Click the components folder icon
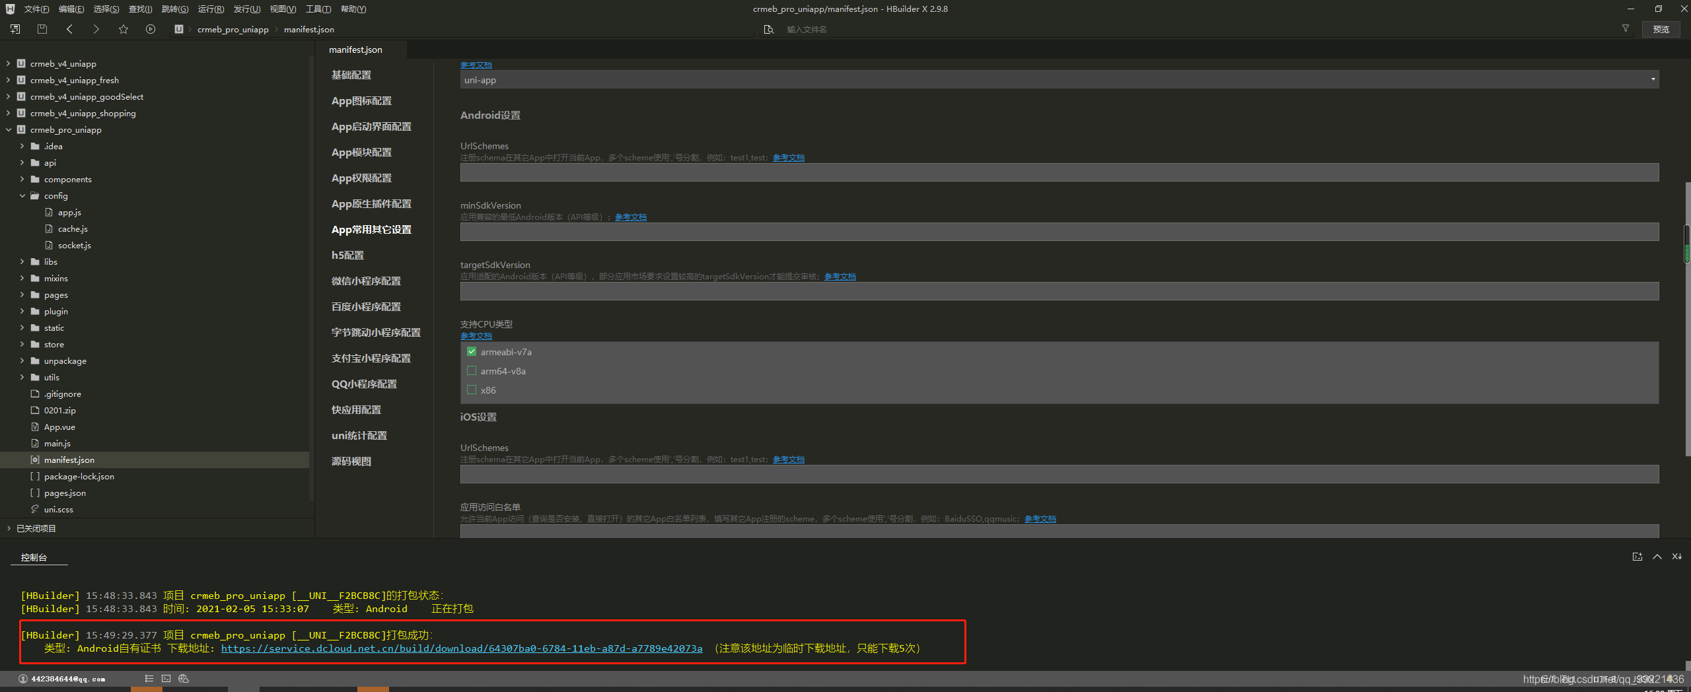Viewport: 1691px width, 692px height. coord(35,179)
